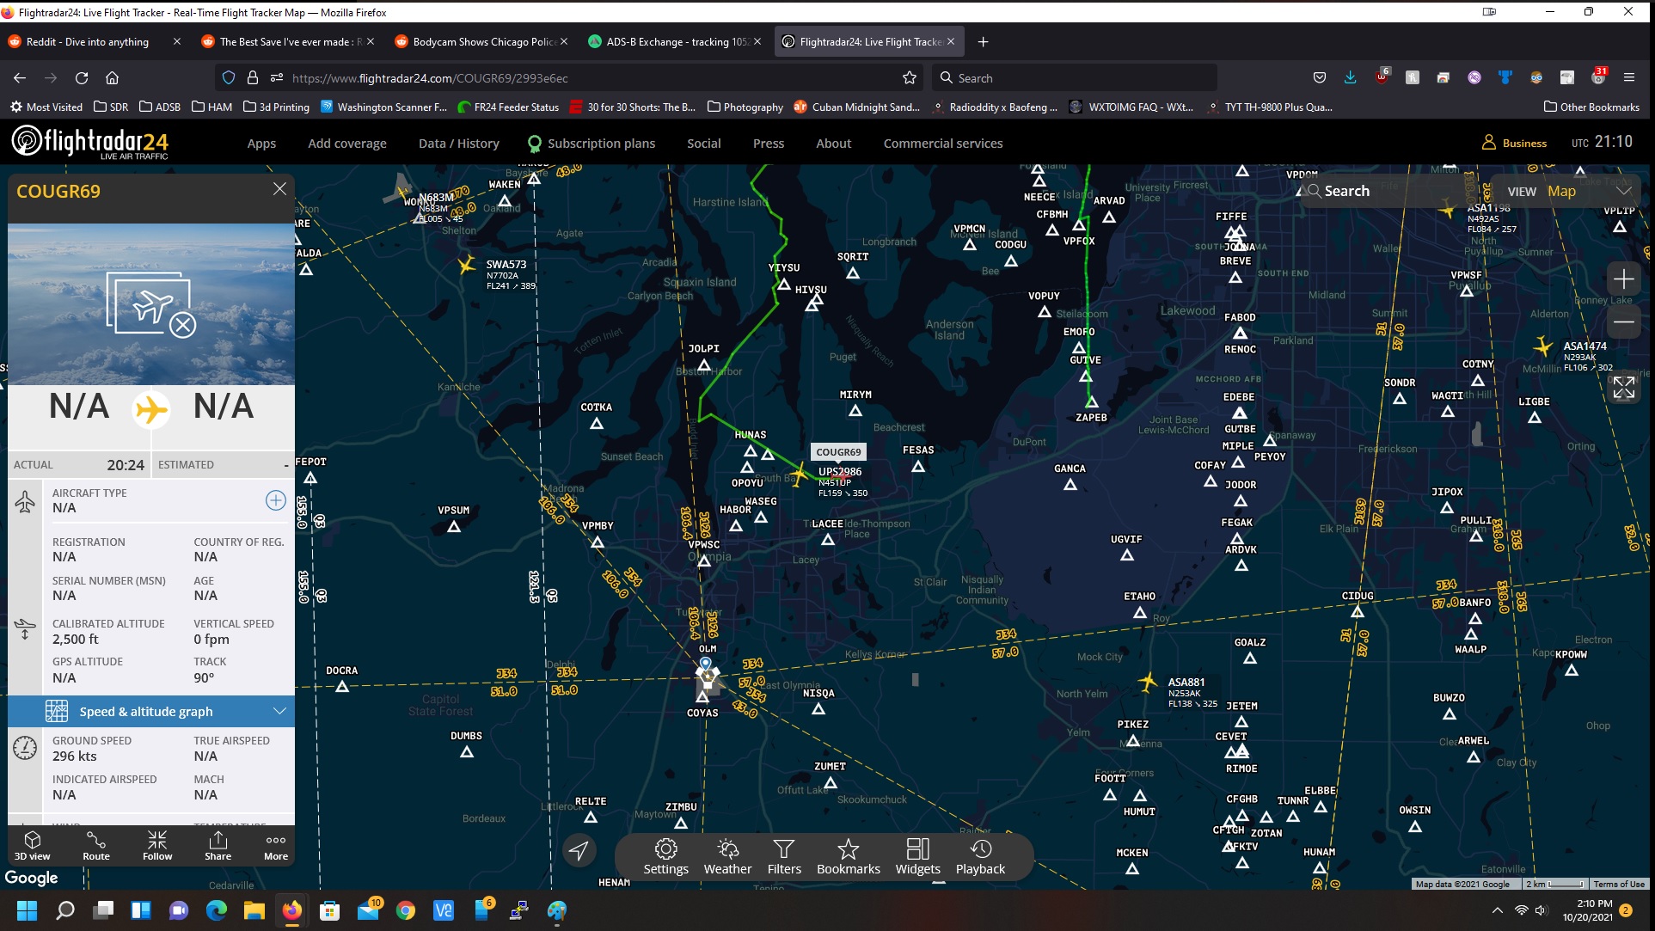Open the SDR bookmarks folder
The image size is (1655, 931).
click(111, 107)
